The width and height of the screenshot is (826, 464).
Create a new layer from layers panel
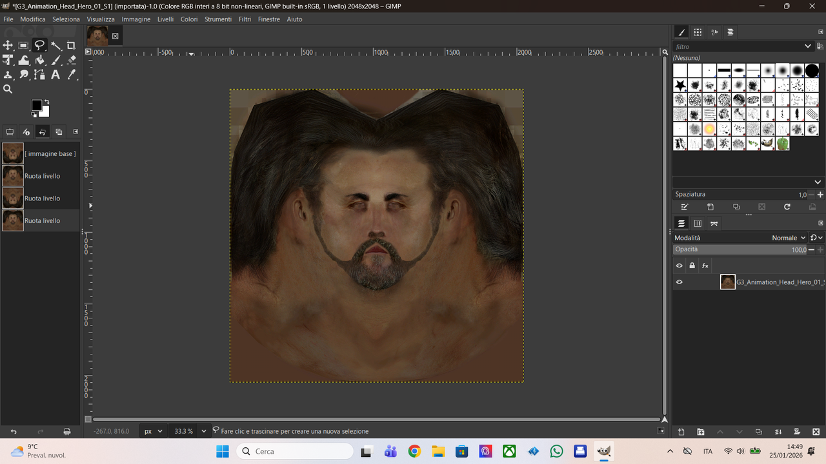pos(681,432)
